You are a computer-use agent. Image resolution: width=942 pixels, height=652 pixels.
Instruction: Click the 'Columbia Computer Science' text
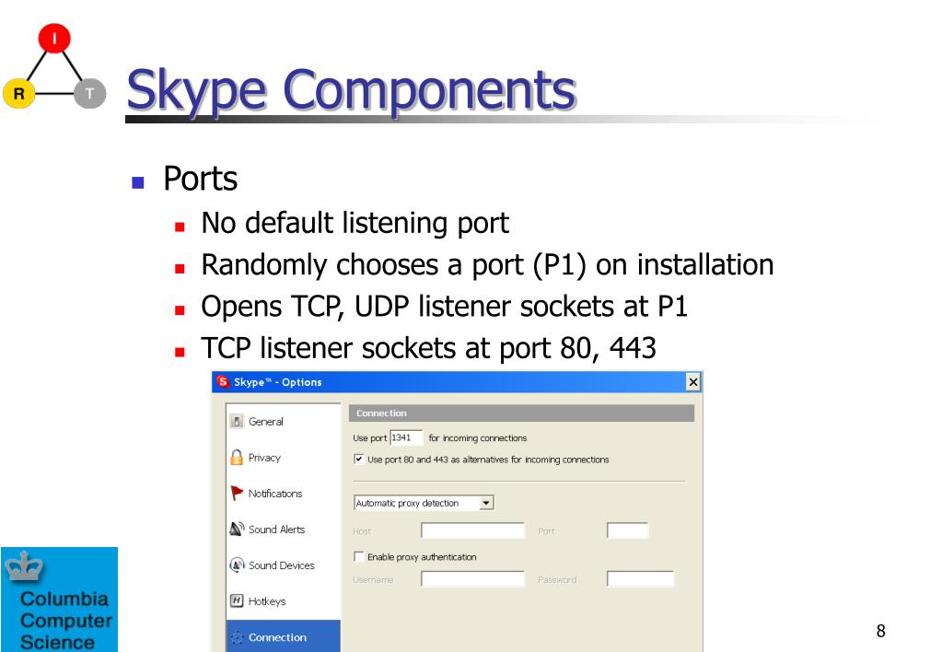tap(64, 621)
